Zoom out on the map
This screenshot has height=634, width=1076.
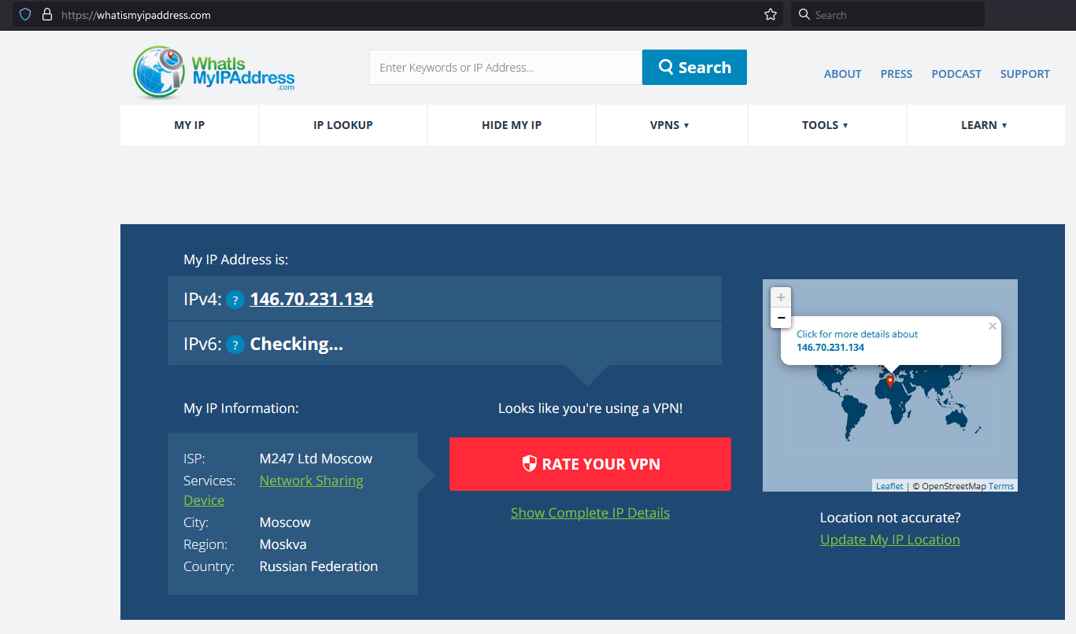click(x=781, y=318)
